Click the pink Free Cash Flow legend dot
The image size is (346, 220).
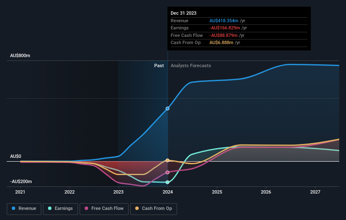[86, 208]
